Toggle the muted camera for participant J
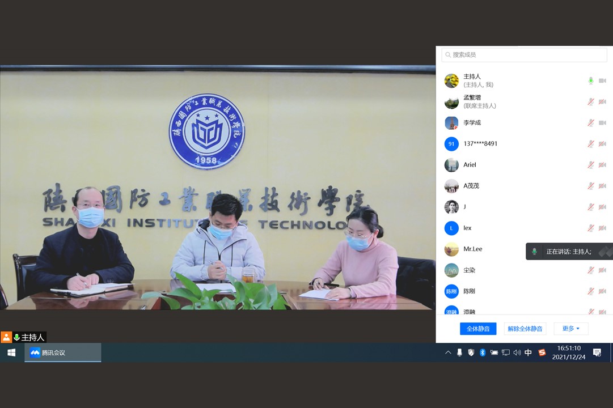The height and width of the screenshot is (408, 613). 602,207
